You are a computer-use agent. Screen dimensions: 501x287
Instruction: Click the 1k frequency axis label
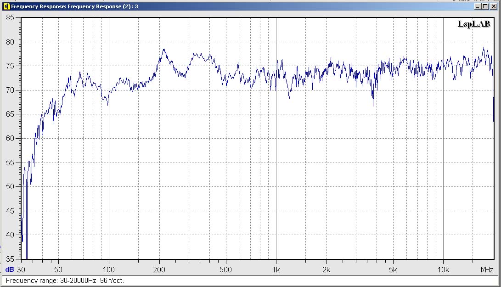pyautogui.click(x=276, y=270)
